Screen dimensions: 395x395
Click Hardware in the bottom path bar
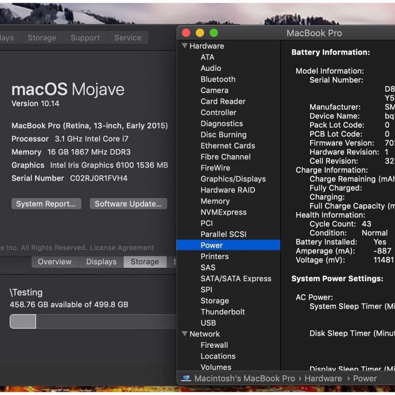323,378
